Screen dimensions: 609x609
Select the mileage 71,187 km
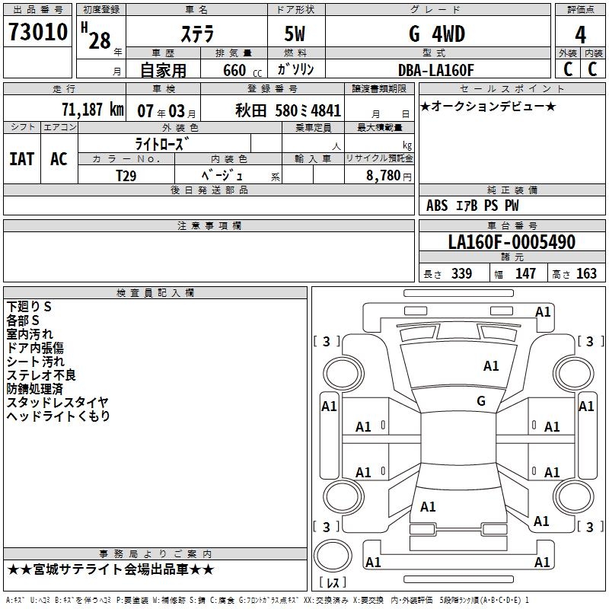pos(93,109)
